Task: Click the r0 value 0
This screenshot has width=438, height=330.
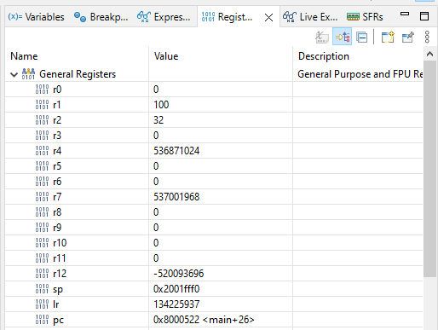Action: point(156,90)
